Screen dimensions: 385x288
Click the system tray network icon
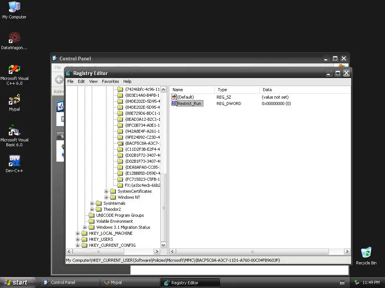tap(357, 282)
